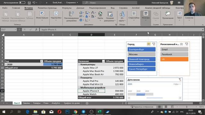
Task: Collapse the Планшеты group
Action: point(79,78)
